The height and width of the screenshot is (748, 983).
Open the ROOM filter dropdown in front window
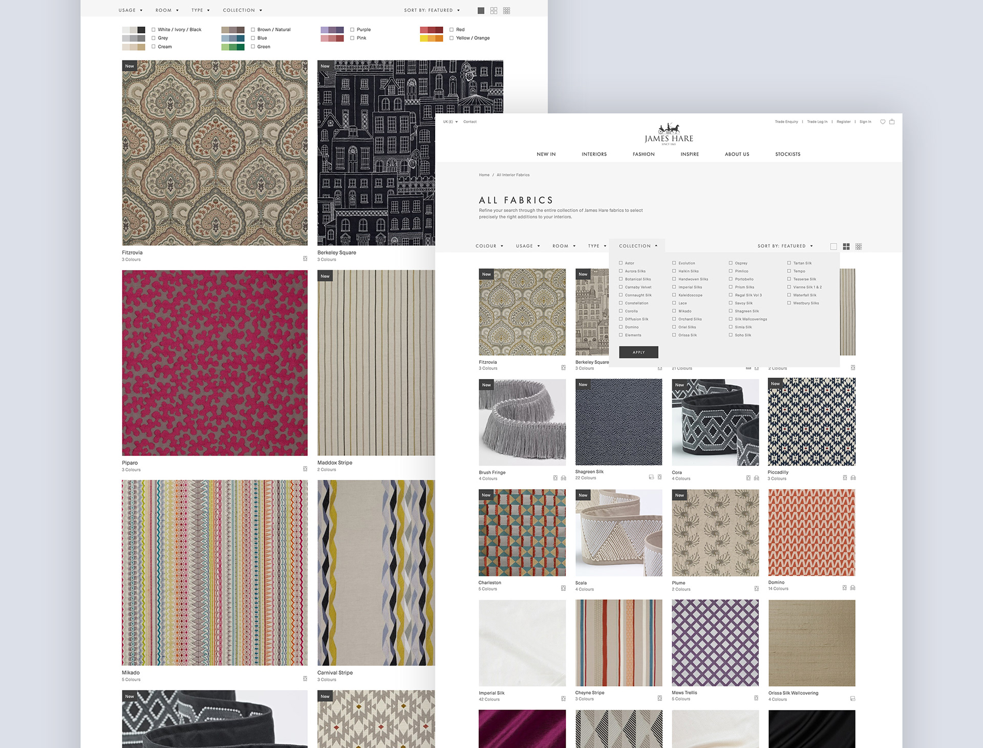tap(564, 246)
